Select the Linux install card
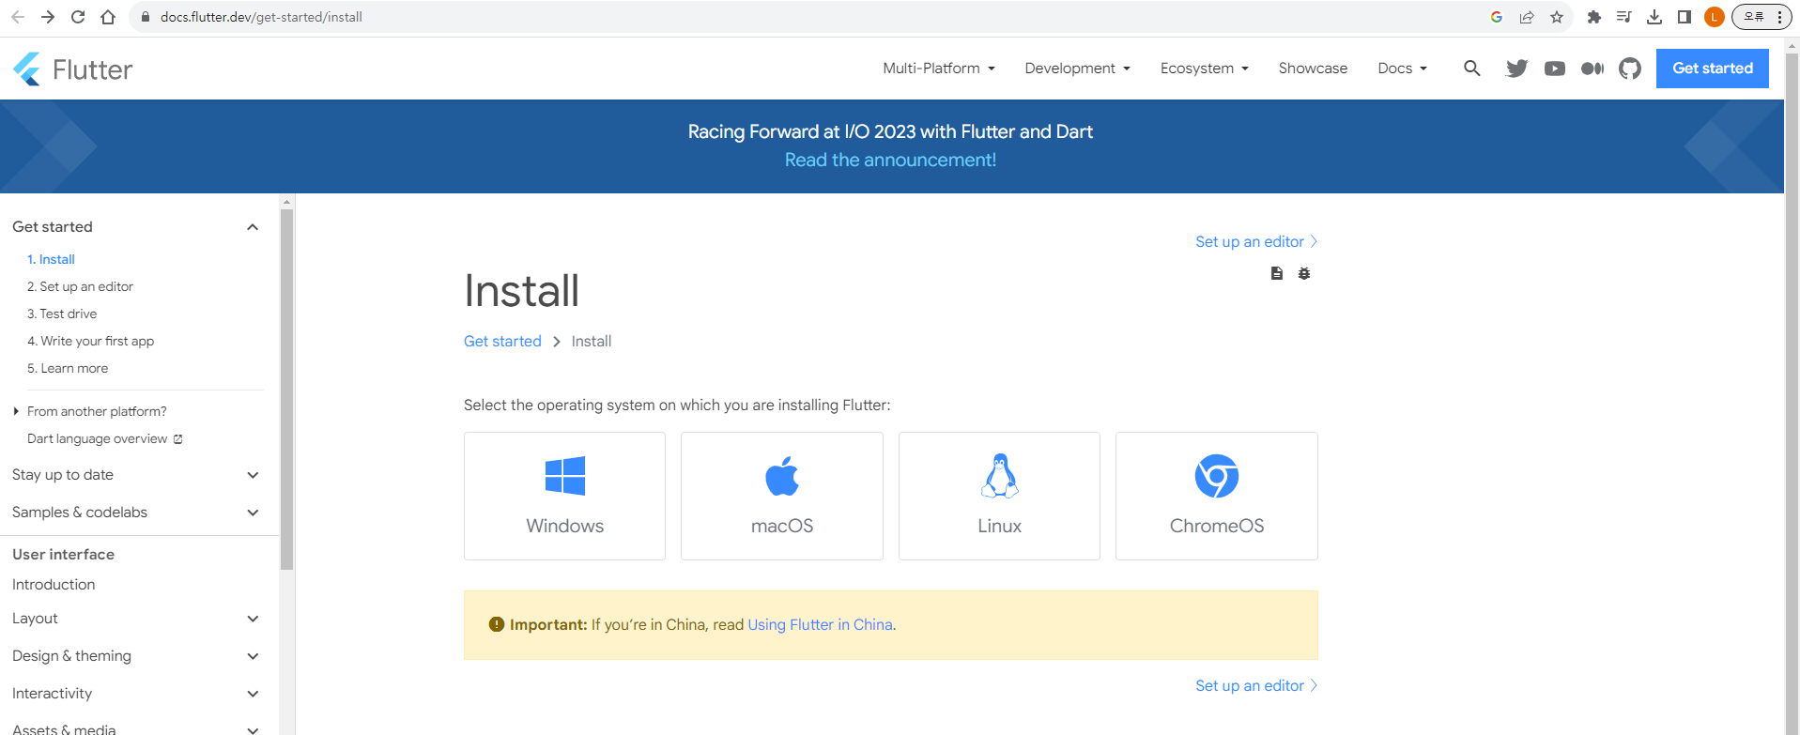The width and height of the screenshot is (1800, 735). click(999, 496)
